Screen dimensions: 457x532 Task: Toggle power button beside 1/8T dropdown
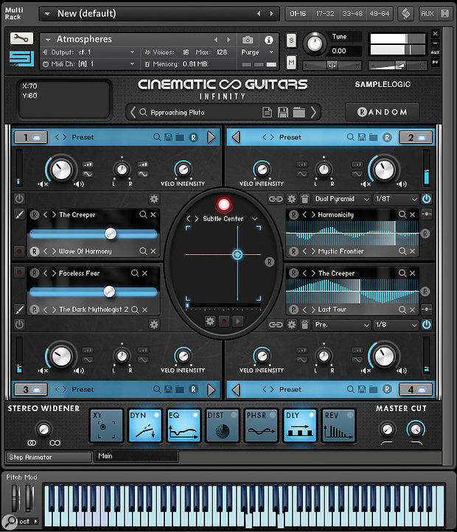(x=427, y=199)
